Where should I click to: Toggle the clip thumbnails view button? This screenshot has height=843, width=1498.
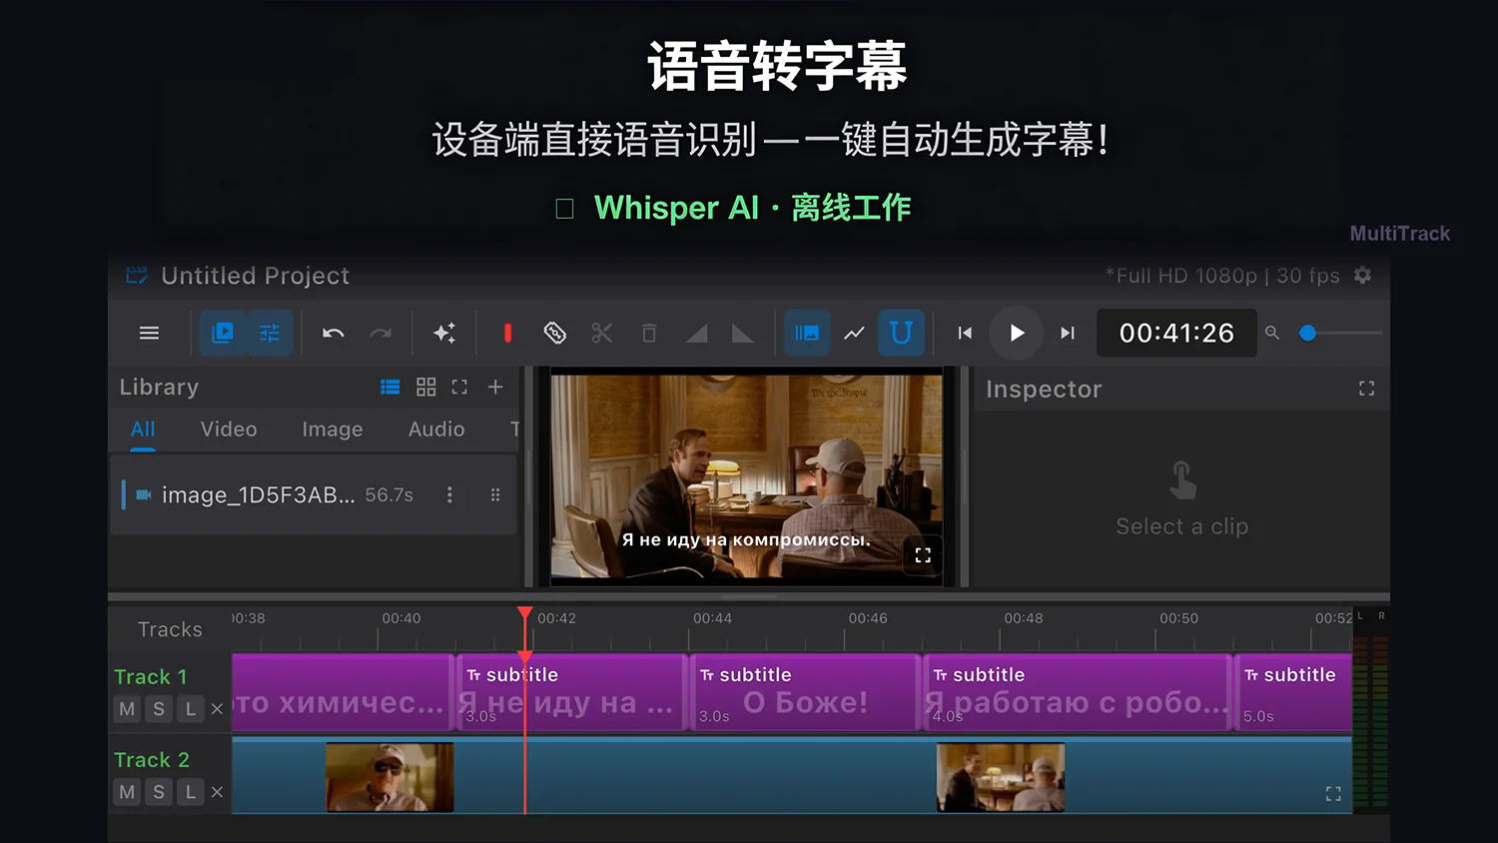pos(807,333)
